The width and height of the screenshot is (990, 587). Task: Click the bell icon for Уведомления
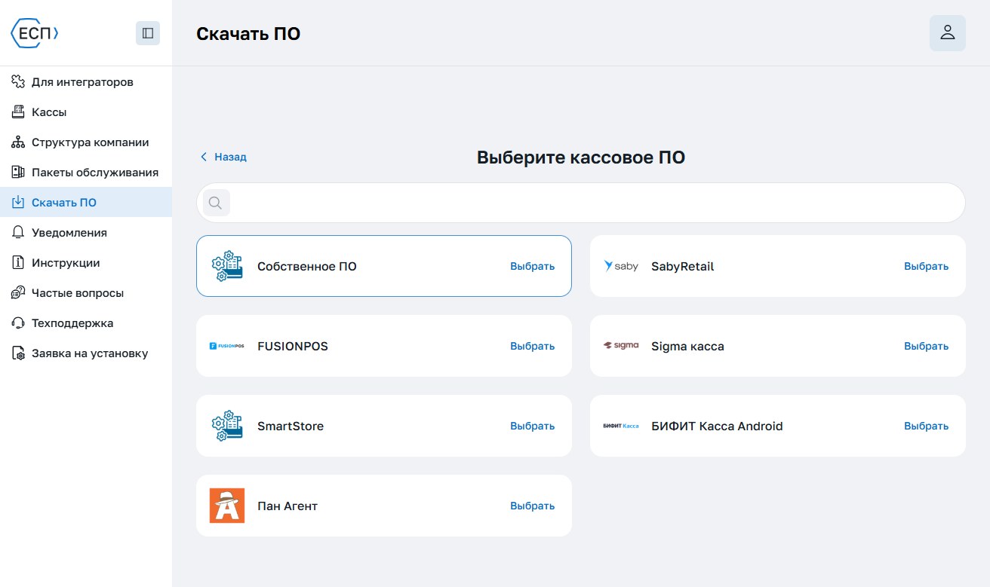[x=18, y=232]
